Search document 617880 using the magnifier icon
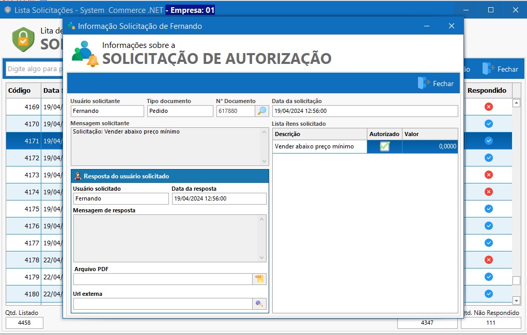Image resolution: width=527 pixels, height=335 pixels. click(x=262, y=110)
